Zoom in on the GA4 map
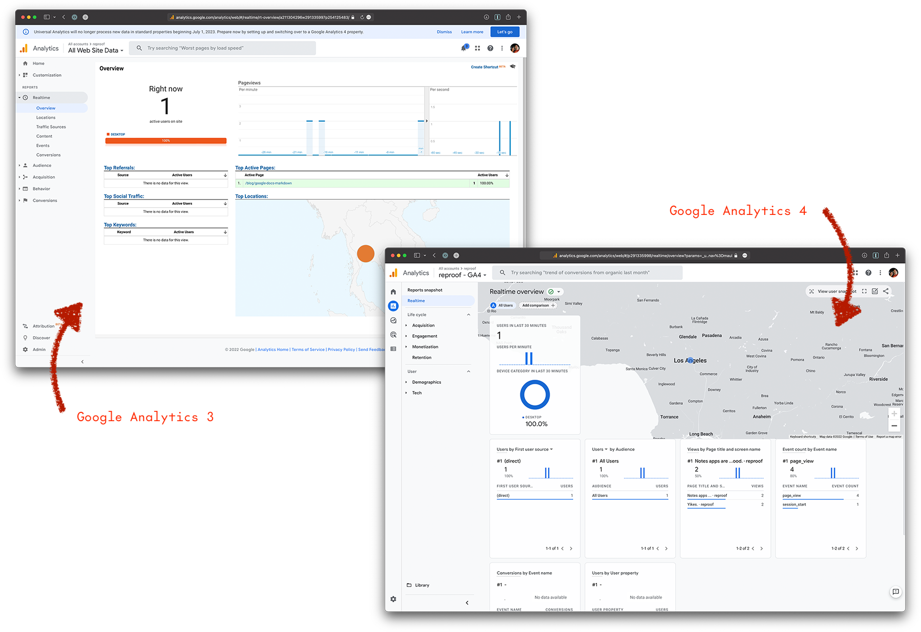The height and width of the screenshot is (632, 921). 894,414
